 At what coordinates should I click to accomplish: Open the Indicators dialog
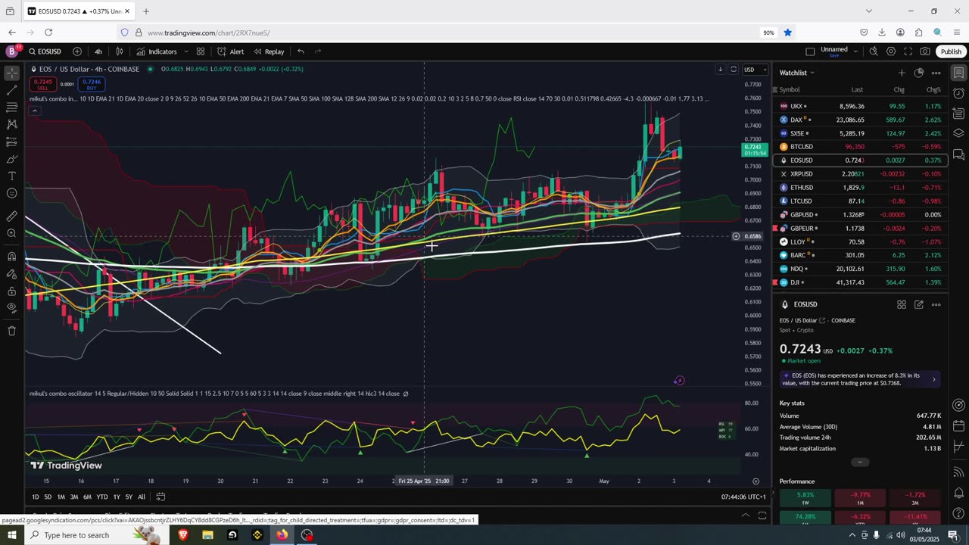point(157,51)
